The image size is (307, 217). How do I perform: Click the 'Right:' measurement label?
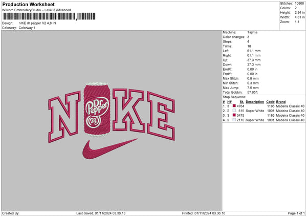pyautogui.click(x=227, y=55)
